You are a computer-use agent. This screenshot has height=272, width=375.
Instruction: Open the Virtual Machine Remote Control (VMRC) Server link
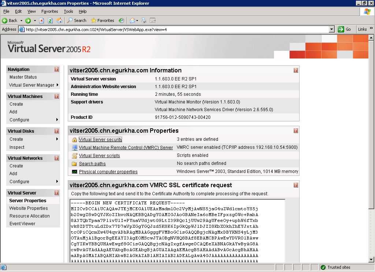[x=126, y=148]
